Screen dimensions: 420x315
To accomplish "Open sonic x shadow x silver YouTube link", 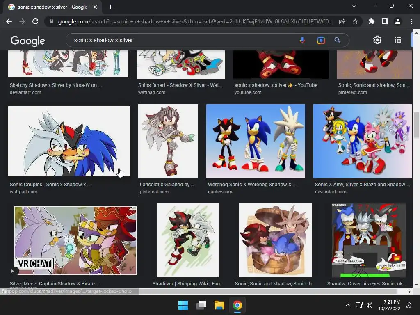I will point(276,85).
